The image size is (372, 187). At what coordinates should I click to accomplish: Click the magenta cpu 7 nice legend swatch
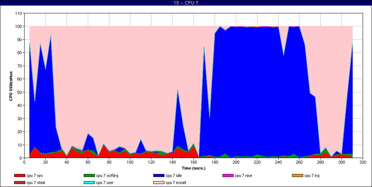click(228, 175)
